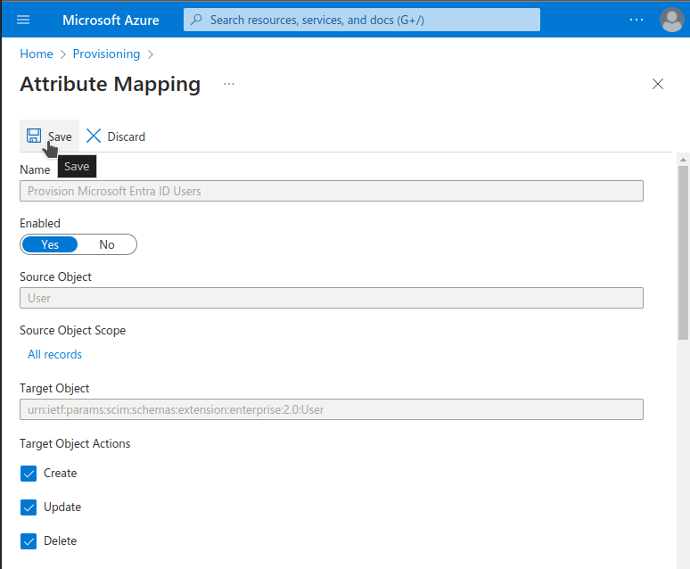
Task: Click the Attribute Mapping page heading
Action: pyautogui.click(x=110, y=84)
